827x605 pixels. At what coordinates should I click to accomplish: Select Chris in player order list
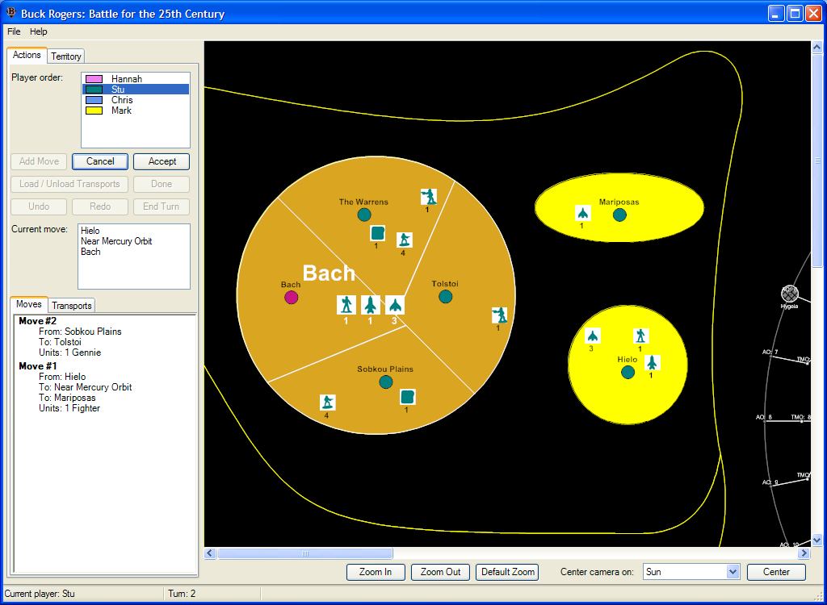[x=135, y=100]
